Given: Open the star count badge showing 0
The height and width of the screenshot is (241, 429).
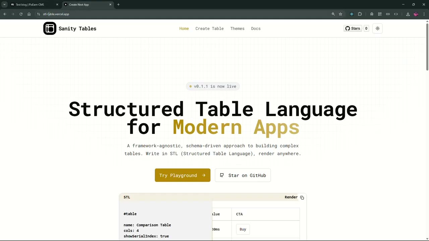Looking at the screenshot, I should [366, 28].
